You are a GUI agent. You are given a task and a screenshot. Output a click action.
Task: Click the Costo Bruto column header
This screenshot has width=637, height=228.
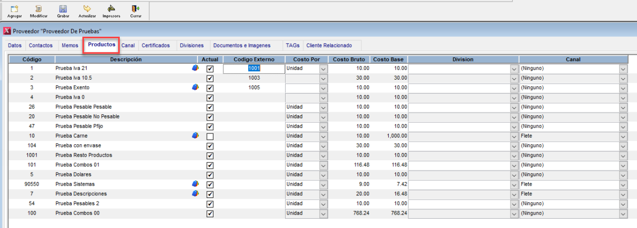tap(349, 59)
